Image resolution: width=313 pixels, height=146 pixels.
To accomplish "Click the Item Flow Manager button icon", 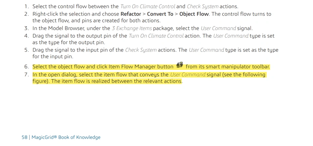I will (x=180, y=66).
